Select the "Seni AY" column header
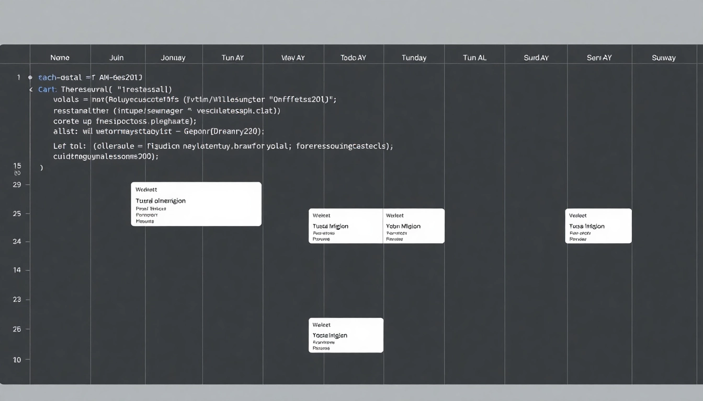 click(x=599, y=58)
